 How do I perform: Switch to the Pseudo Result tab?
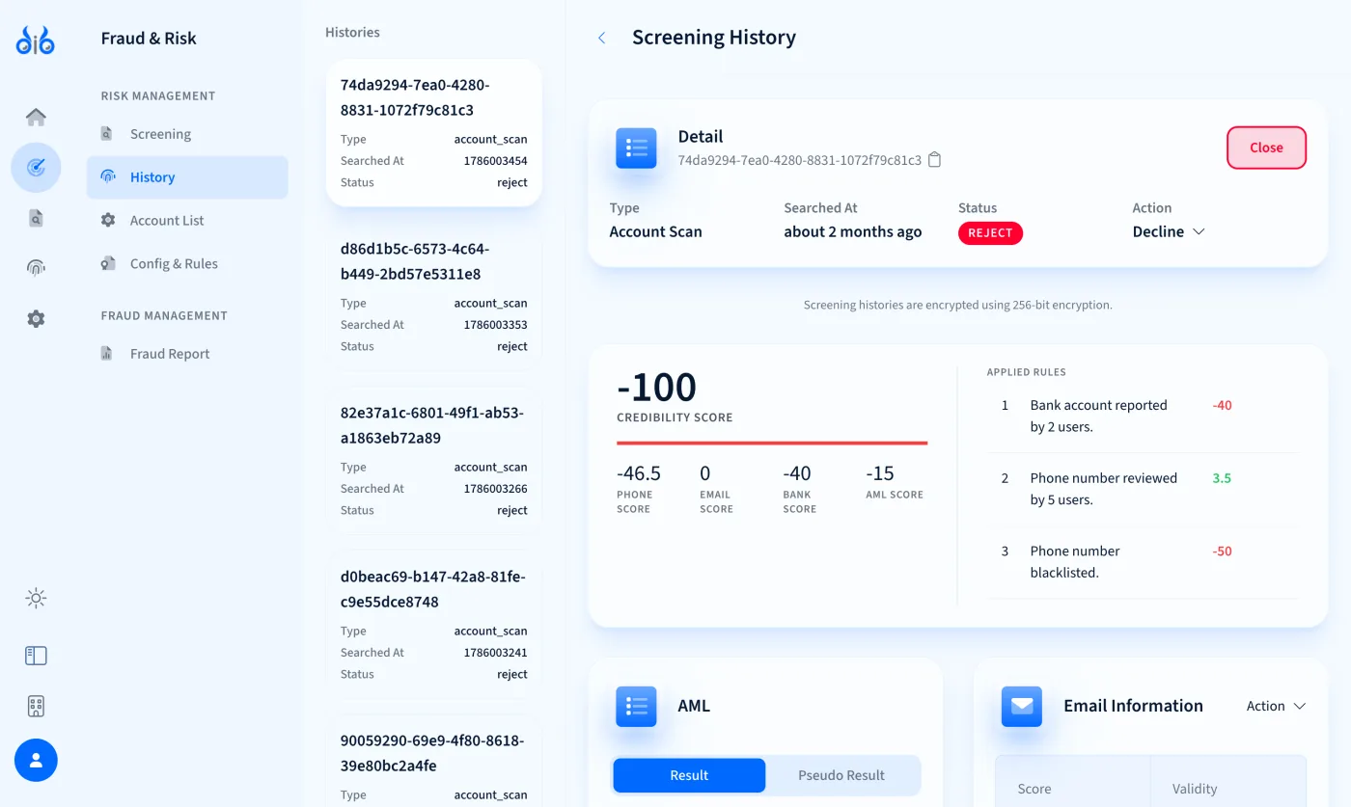pos(841,775)
